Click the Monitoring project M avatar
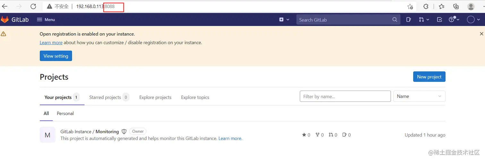The image size is (485, 161). tap(47, 135)
